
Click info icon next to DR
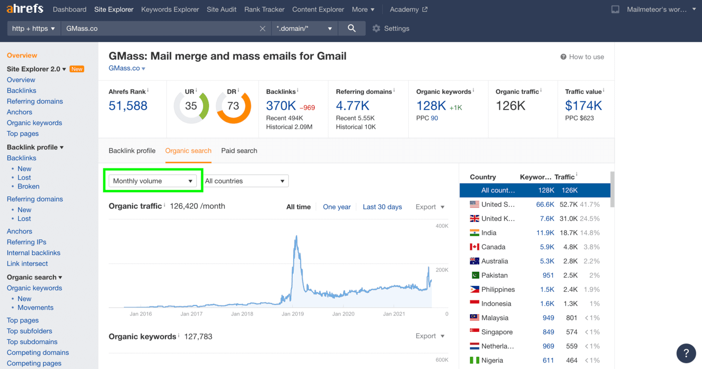(x=238, y=90)
